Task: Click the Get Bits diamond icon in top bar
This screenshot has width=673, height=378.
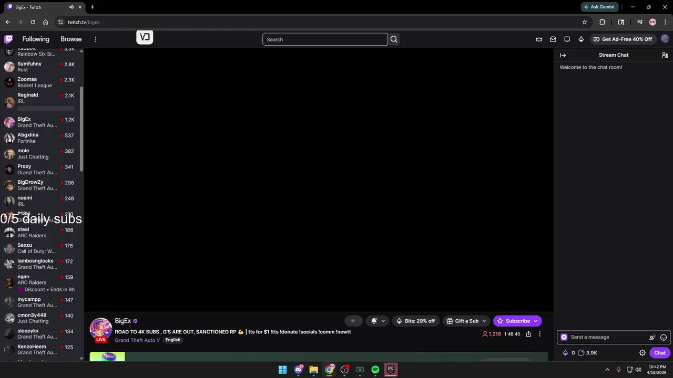Action: pos(581,39)
